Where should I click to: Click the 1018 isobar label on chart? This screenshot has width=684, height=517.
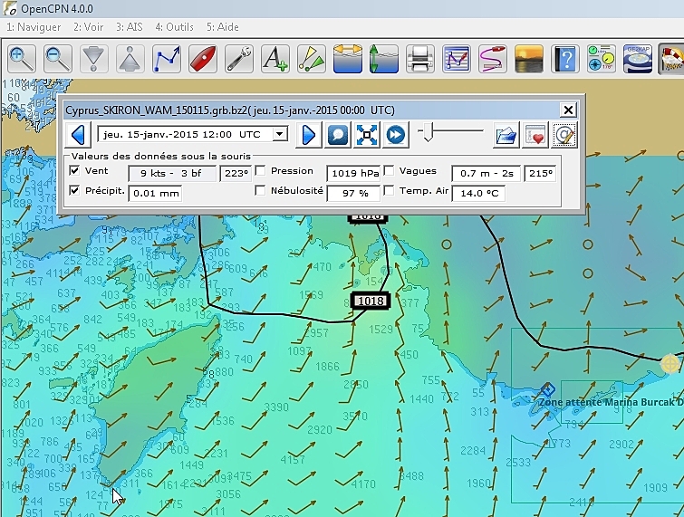[x=371, y=302]
